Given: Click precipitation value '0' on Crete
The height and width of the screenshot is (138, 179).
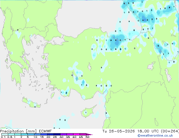Looking at the screenshot, I should click(35, 107).
